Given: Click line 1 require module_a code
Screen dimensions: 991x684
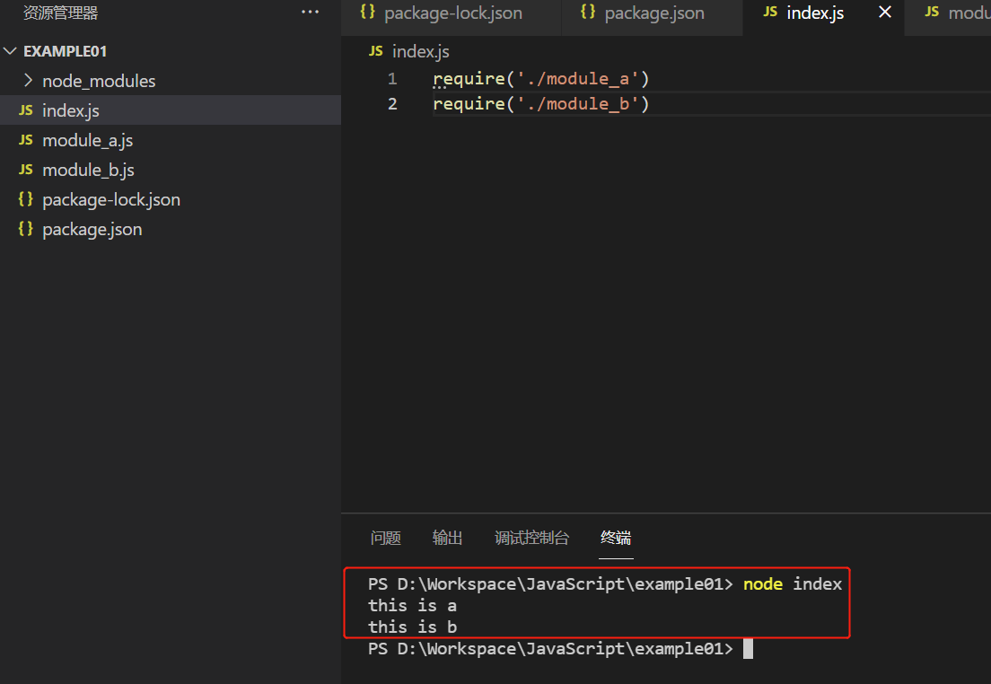Looking at the screenshot, I should 541,78.
